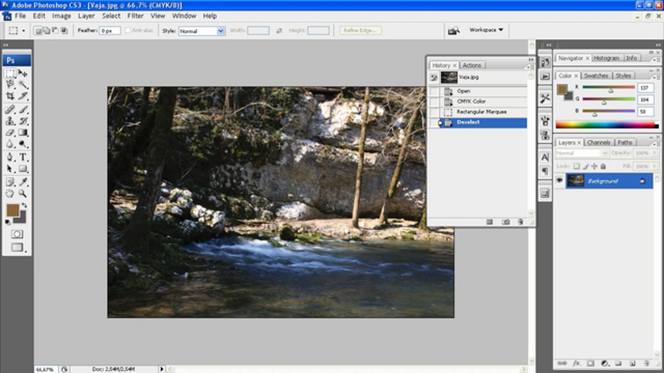This screenshot has width=664, height=373.
Task: Select the Crop tool
Action: coord(10,96)
